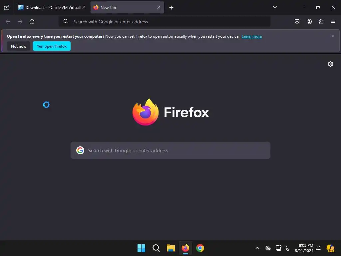Open Firefox View button in tab bar

pyautogui.click(x=7, y=7)
